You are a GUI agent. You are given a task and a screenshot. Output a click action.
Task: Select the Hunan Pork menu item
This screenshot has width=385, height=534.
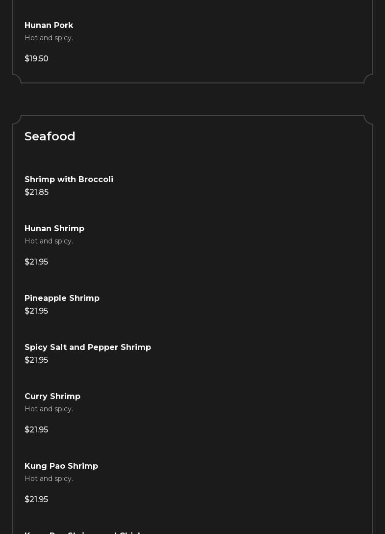(49, 25)
